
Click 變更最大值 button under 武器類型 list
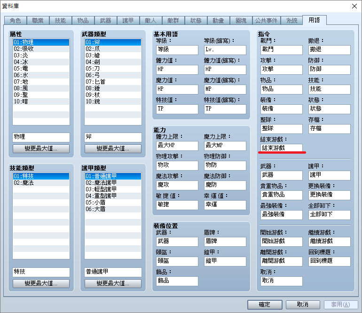pyautogui.click(x=113, y=149)
